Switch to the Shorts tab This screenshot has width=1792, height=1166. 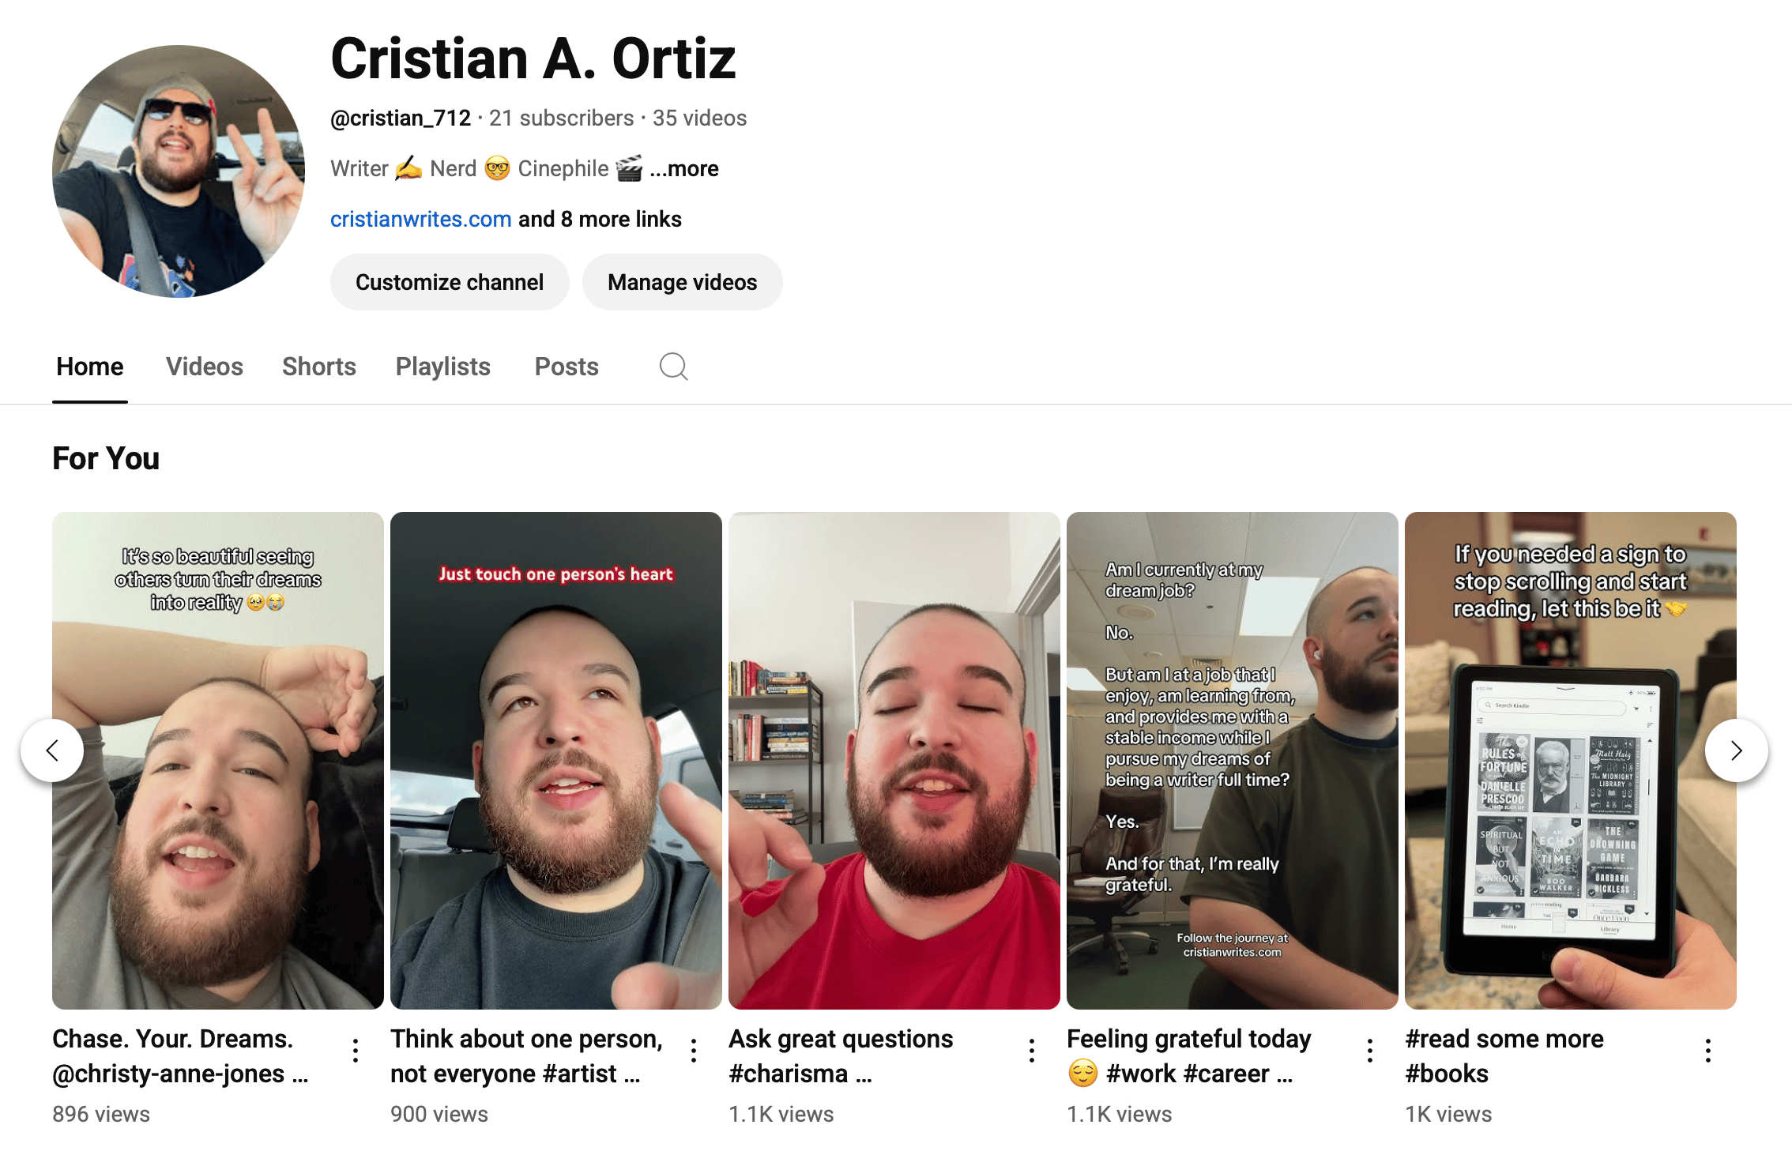(x=319, y=367)
